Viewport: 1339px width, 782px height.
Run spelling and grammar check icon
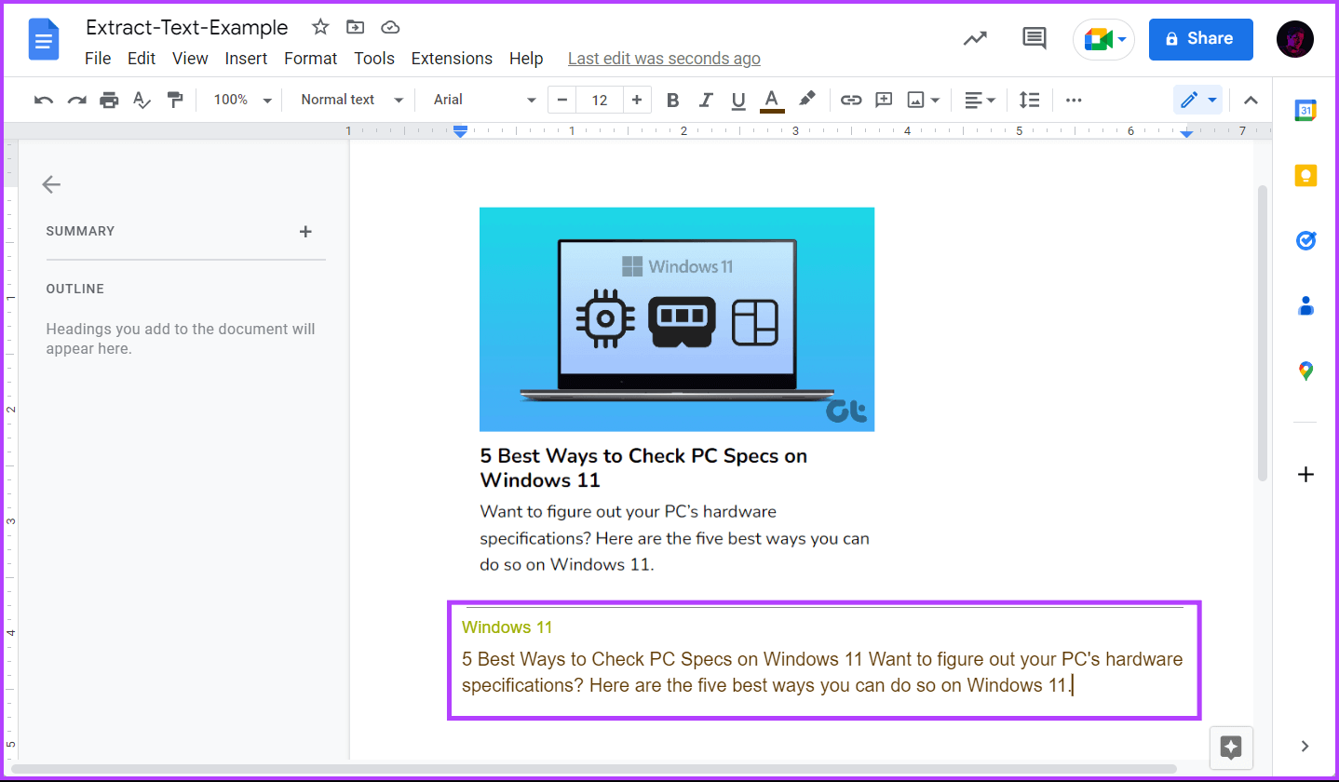click(142, 100)
